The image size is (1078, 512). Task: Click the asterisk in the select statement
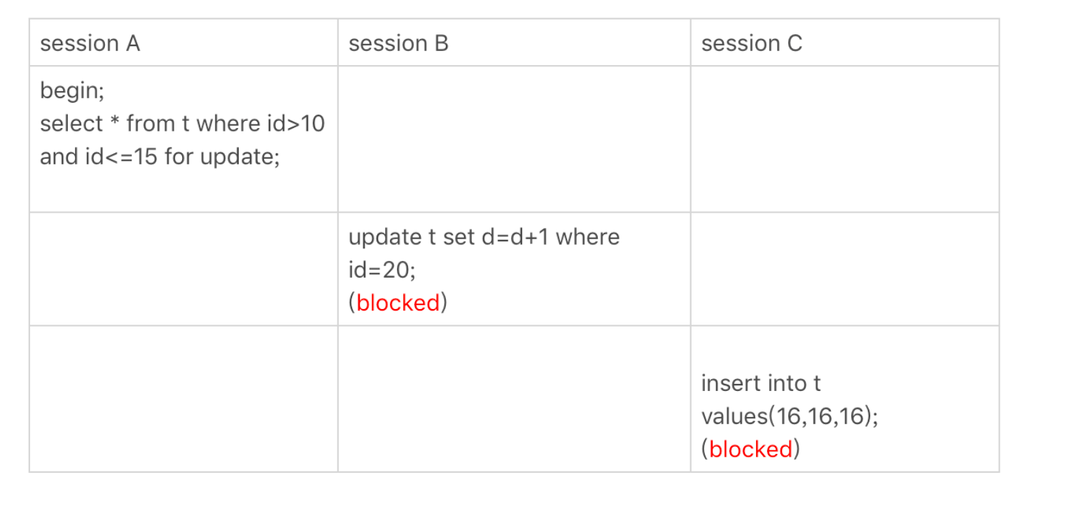click(x=115, y=122)
